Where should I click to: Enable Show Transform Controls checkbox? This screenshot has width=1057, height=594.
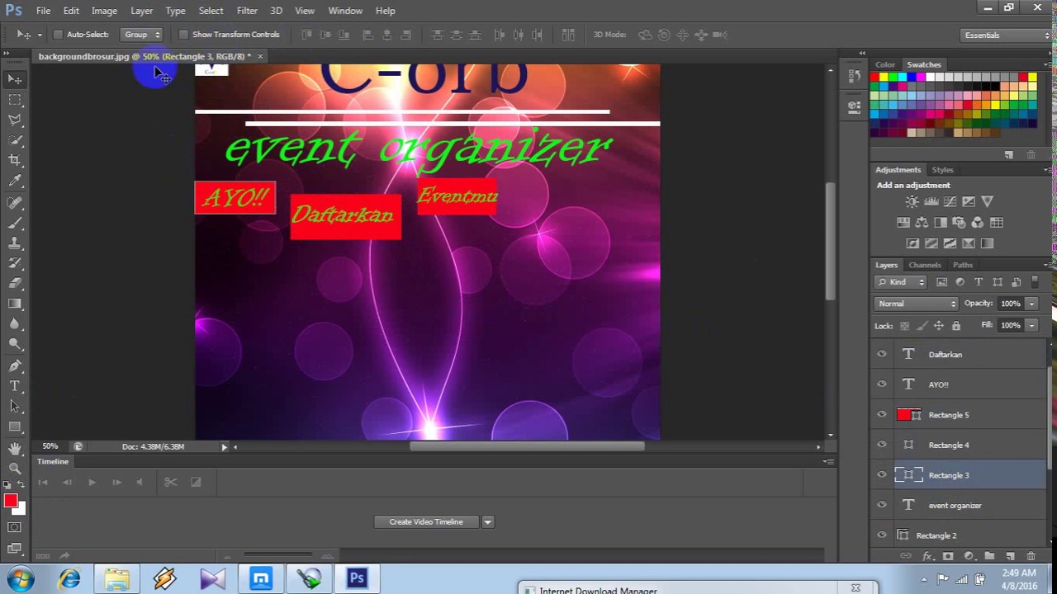click(x=182, y=35)
